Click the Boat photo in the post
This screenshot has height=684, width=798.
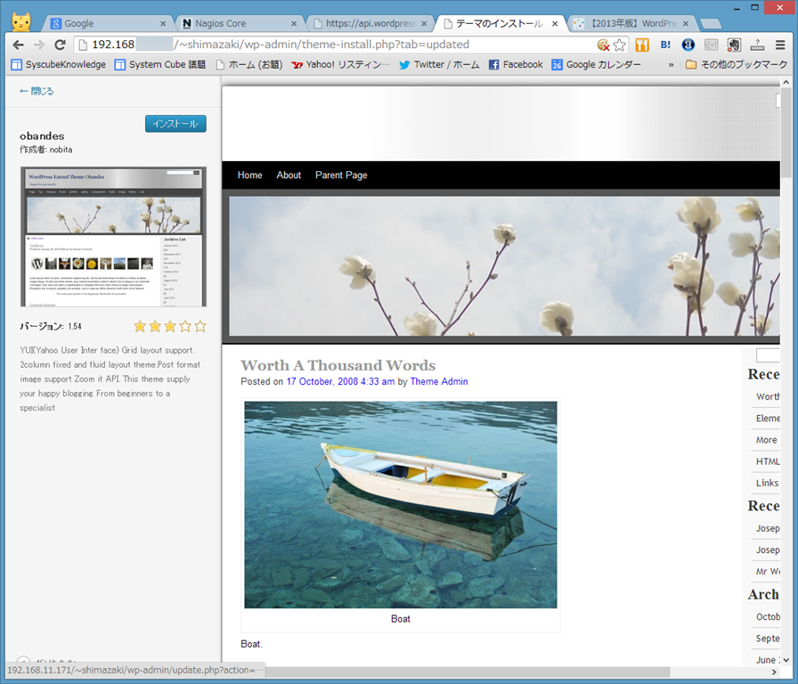click(401, 504)
